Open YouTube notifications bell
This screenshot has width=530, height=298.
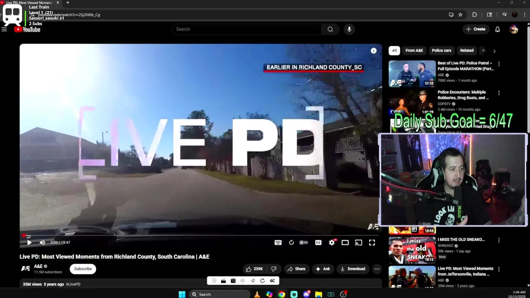[x=497, y=29]
